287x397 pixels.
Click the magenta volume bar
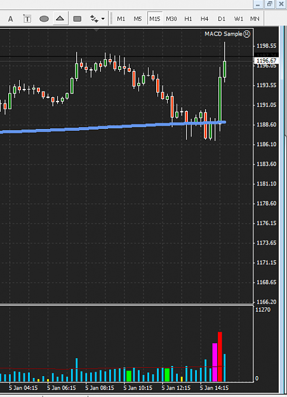tap(215, 362)
